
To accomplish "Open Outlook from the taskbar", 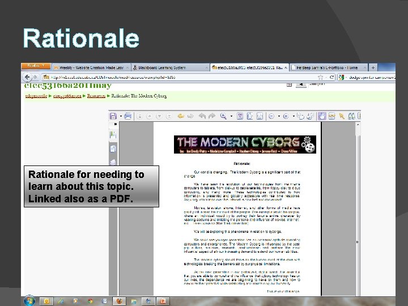I will click(x=46, y=301).
